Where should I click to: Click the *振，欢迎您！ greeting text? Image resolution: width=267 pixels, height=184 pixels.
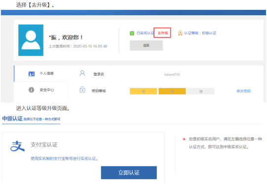(x=66, y=37)
